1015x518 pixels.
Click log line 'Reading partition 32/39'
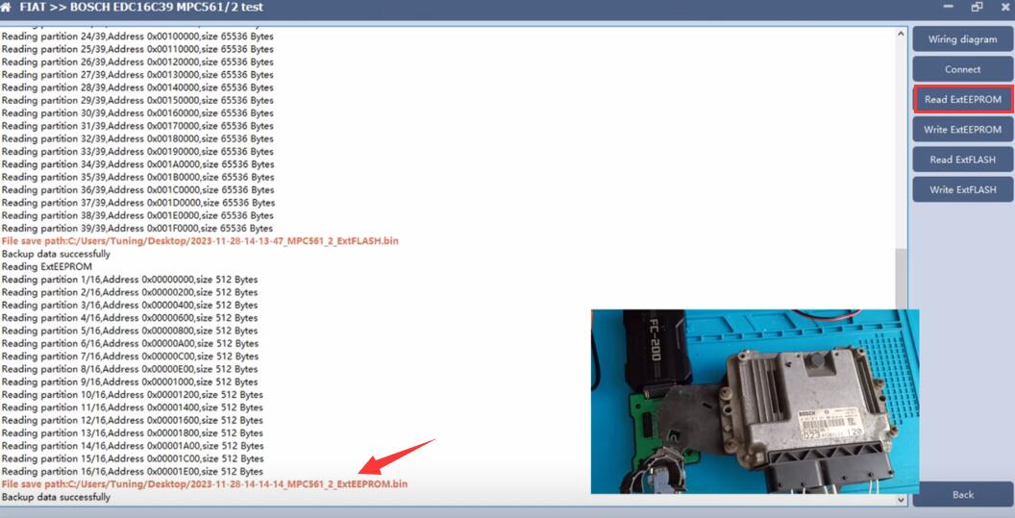pyautogui.click(x=137, y=138)
